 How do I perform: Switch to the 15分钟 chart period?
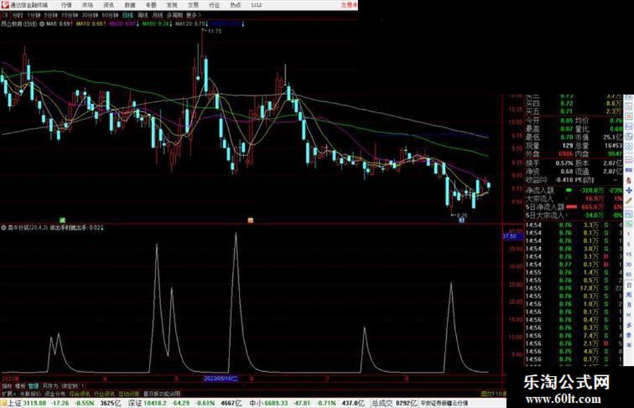click(70, 15)
